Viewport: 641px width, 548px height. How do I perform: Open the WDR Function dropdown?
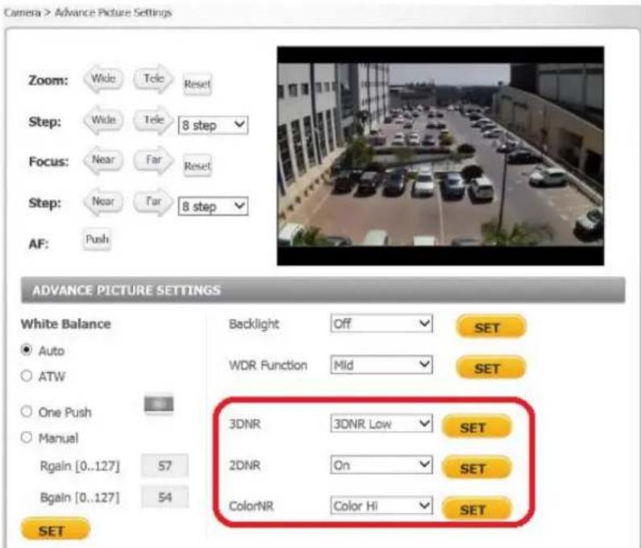(x=381, y=365)
